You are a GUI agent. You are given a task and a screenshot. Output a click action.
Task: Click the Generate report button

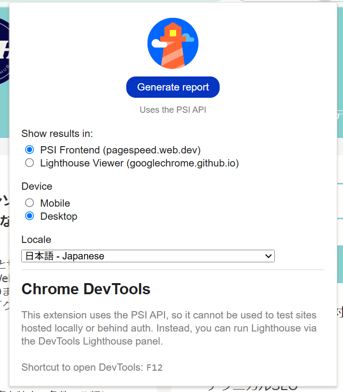tap(173, 87)
